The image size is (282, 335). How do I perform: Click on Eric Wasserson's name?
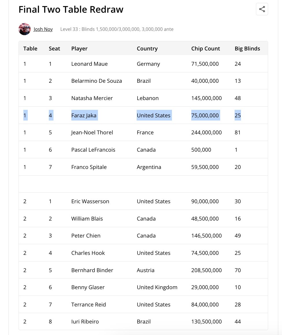coord(90,201)
